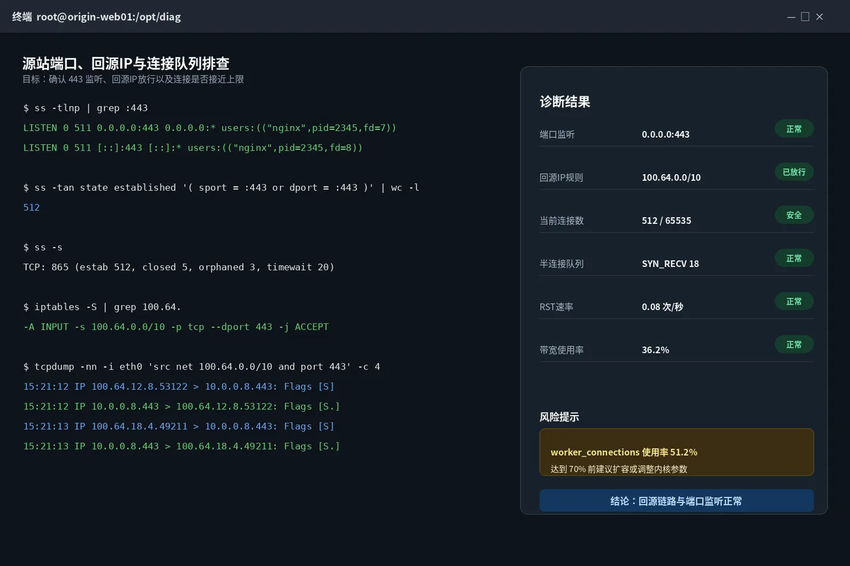Screen dimensions: 850x566
Task: Click the 正常 badge for 端口监听
Action: pyautogui.click(x=794, y=129)
